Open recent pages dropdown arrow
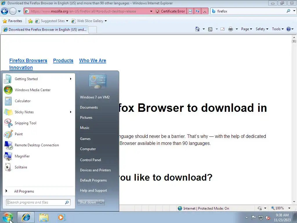297x223 pixels. click(19, 11)
